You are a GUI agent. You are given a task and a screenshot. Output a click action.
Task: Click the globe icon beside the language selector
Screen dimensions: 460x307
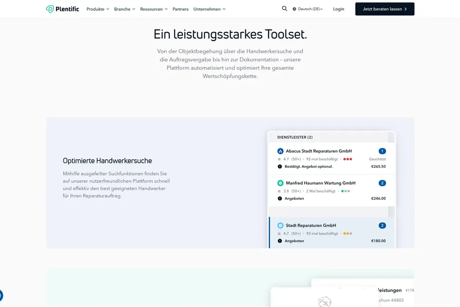click(293, 9)
